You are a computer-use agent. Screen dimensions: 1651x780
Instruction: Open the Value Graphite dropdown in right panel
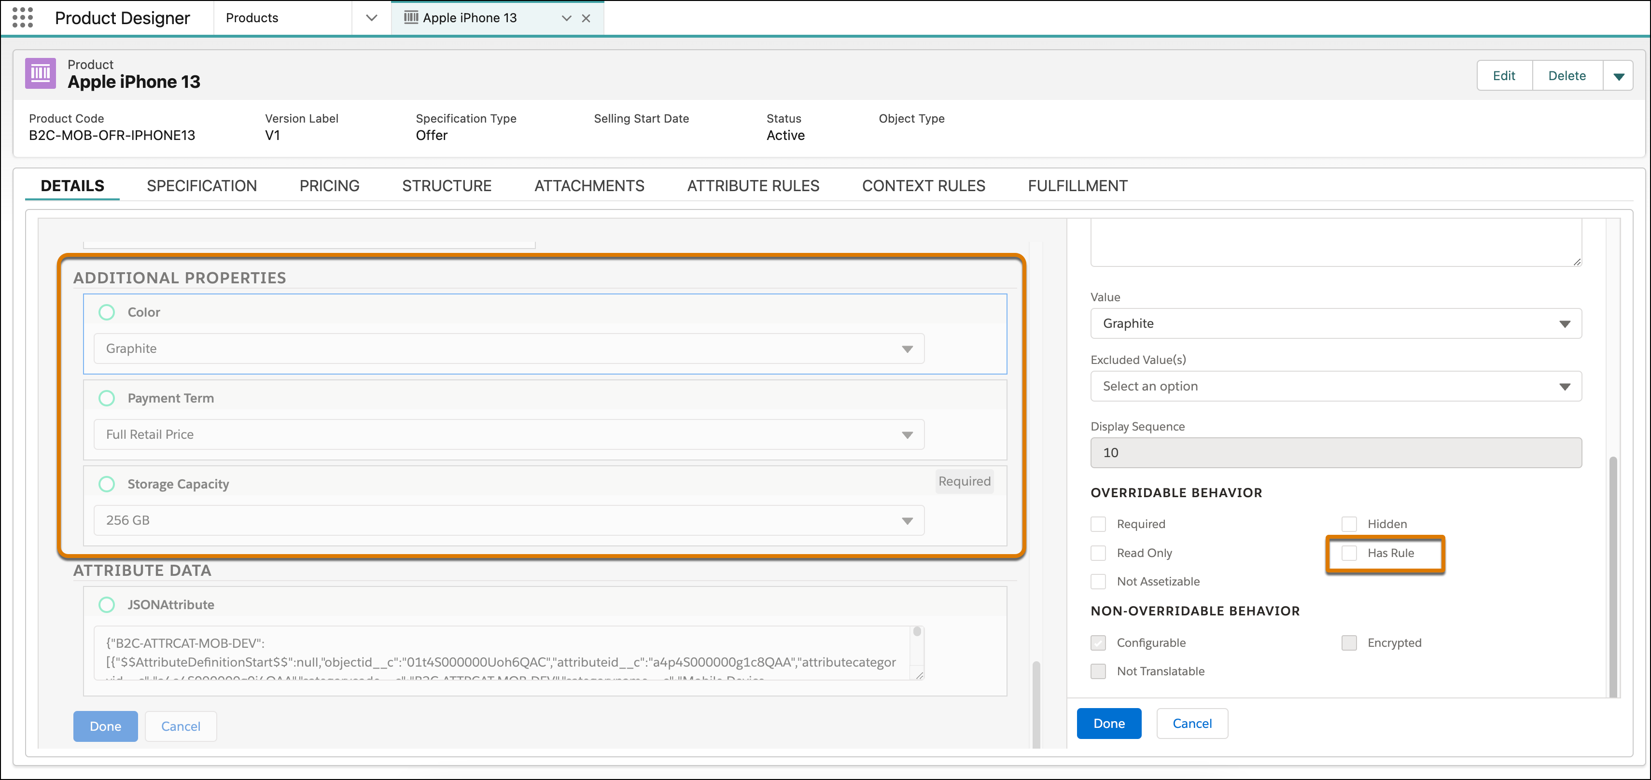[x=1336, y=324]
